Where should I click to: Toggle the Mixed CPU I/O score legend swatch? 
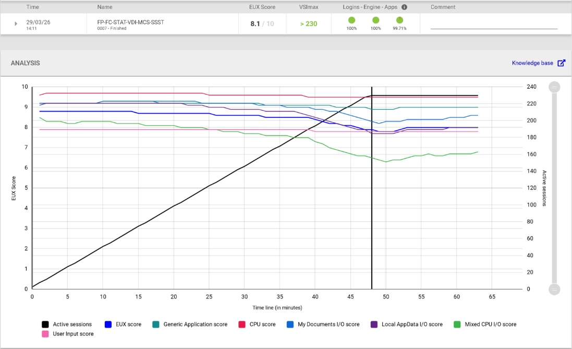pyautogui.click(x=457, y=324)
